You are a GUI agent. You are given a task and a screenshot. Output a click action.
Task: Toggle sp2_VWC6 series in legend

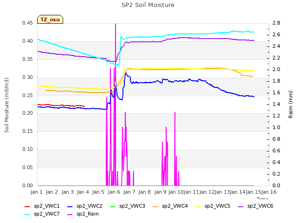[x=256, y=206]
